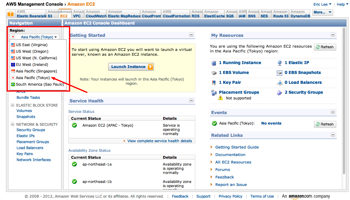The image size is (350, 200).
Task: Collapse the My Resources panel
Action: pos(333,35)
